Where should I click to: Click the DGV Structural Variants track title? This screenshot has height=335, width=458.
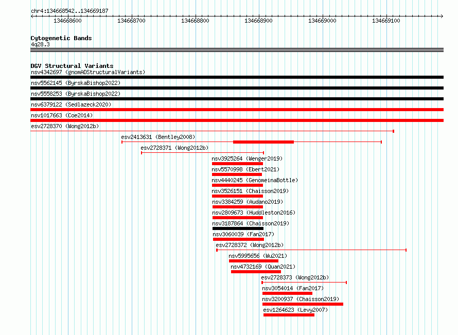coord(72,66)
